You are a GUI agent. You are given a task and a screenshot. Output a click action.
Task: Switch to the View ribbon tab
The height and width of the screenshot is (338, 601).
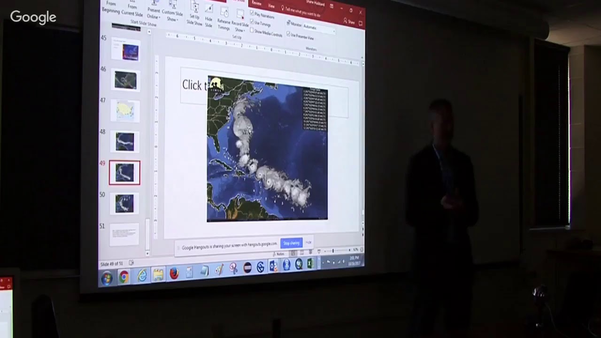271,6
